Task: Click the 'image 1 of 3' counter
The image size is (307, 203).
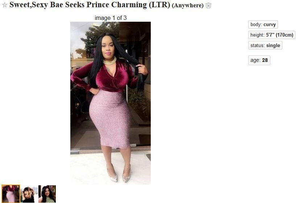Action: pos(111,18)
